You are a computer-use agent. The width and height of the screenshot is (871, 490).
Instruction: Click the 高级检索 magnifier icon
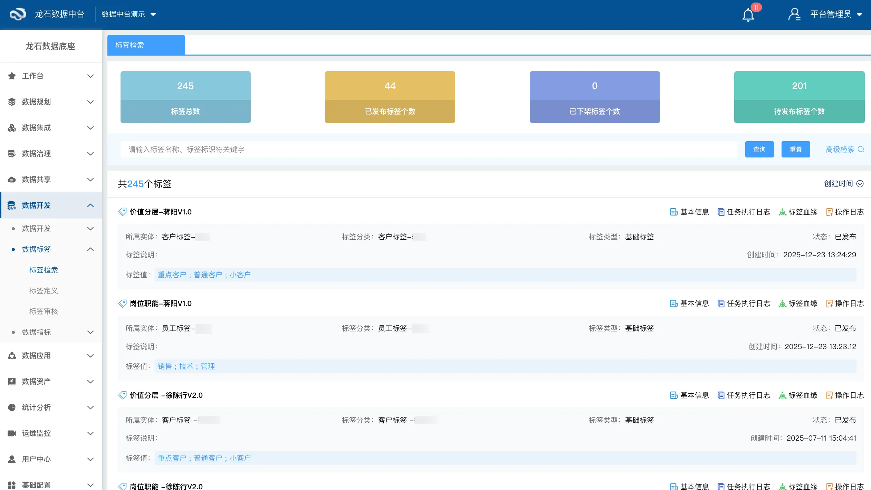pyautogui.click(x=861, y=149)
